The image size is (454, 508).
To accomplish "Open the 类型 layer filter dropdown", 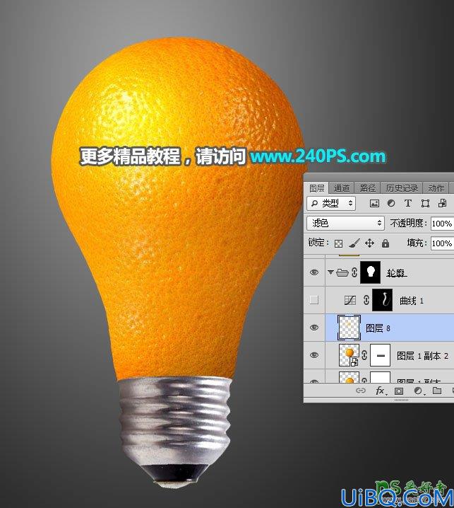I will pyautogui.click(x=331, y=204).
